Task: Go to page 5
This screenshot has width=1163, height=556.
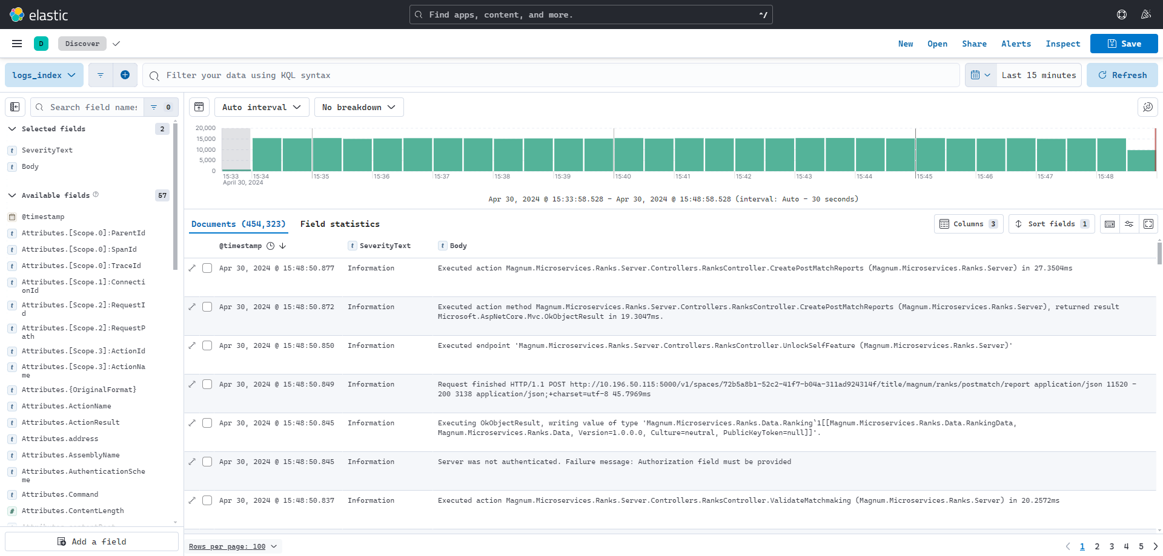Action: click(x=1141, y=546)
